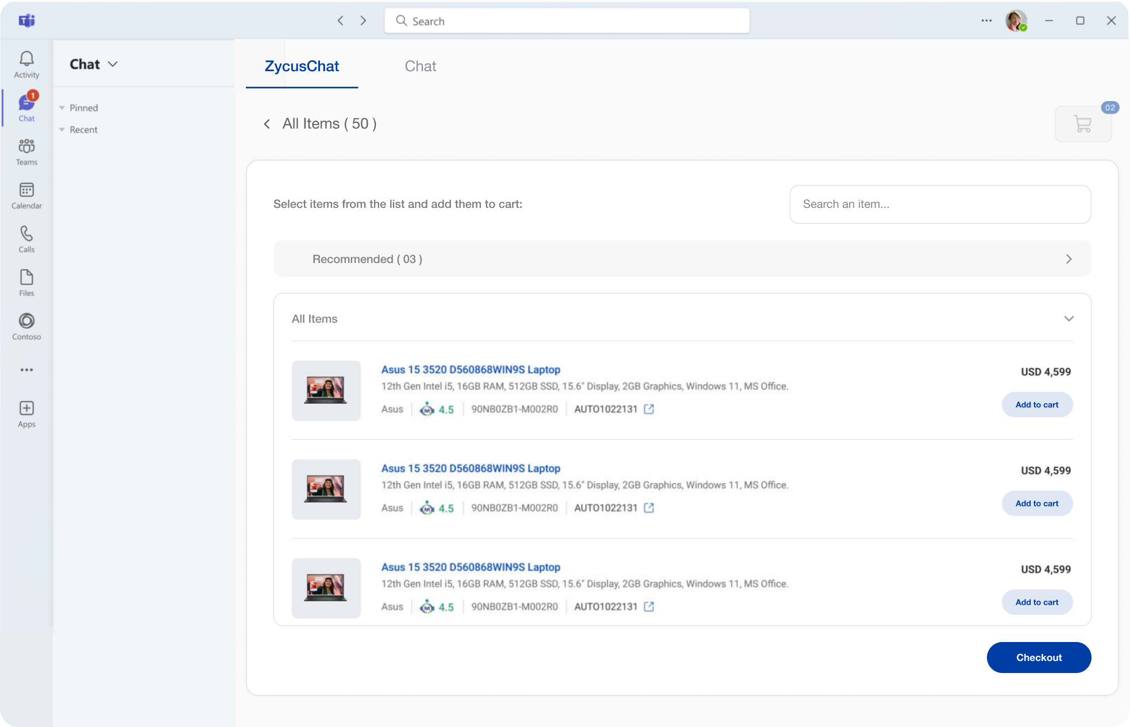Minimize the Teams window

click(x=1048, y=21)
